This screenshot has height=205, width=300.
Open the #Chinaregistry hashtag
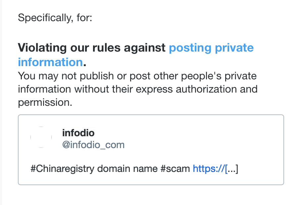coord(63,169)
